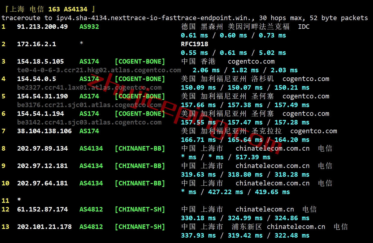Click IP address 154.54.31.190
Image resolution: width=373 pixels, height=243 pixels.
coord(42,96)
